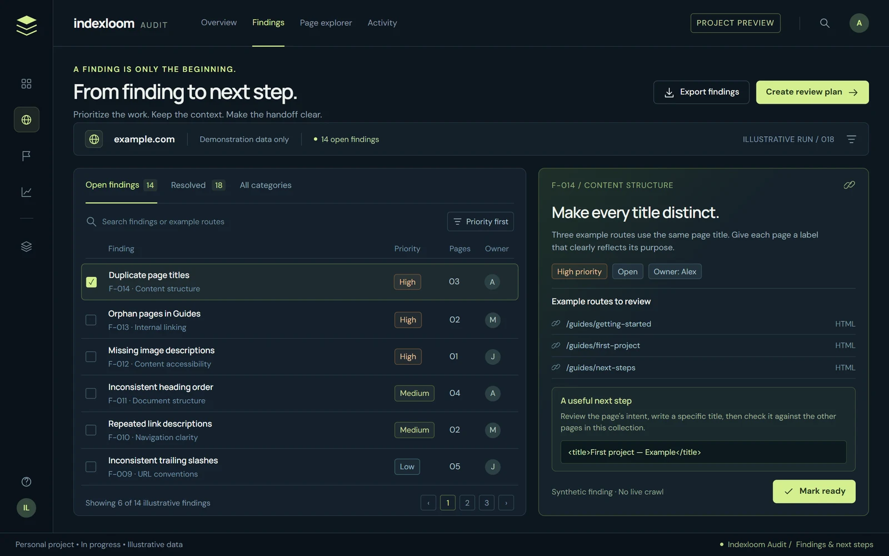Open the flag icon in the sidebar
Screen dimensions: 889x556
pyautogui.click(x=26, y=156)
